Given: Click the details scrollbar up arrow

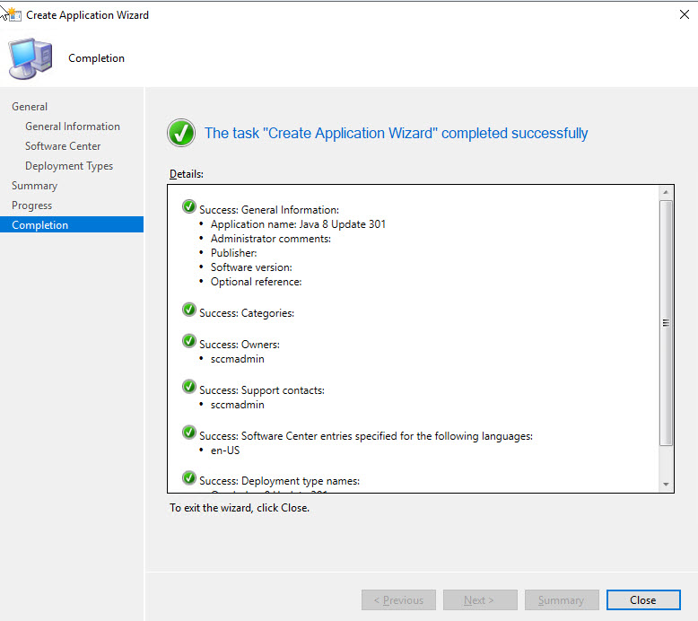Looking at the screenshot, I should (x=666, y=193).
